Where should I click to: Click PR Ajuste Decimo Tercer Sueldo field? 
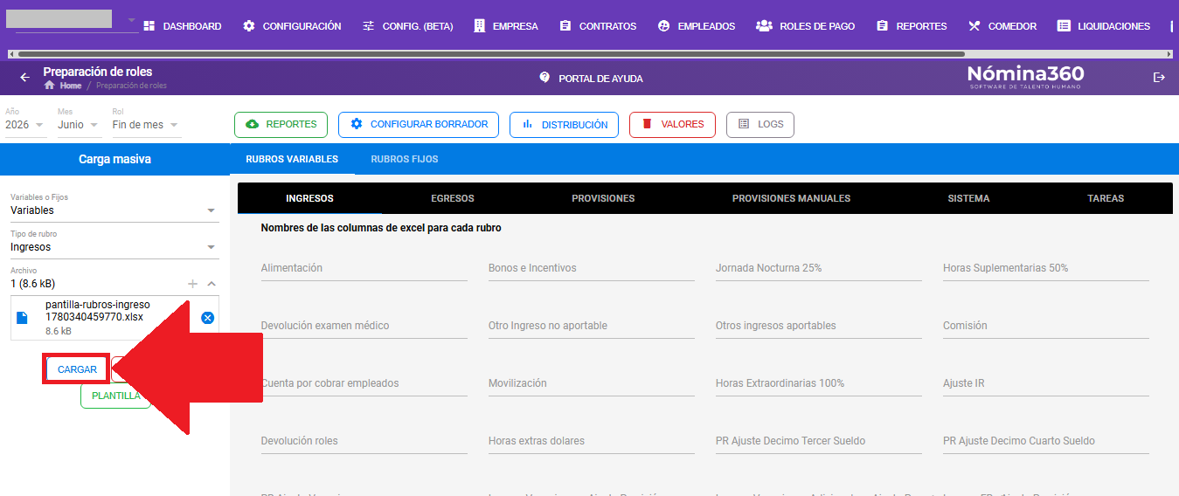[x=819, y=442]
